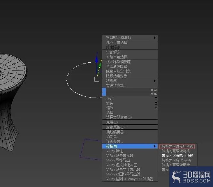Select 移动 transform command
Viewport: 213px width, 187px height.
(x=110, y=98)
